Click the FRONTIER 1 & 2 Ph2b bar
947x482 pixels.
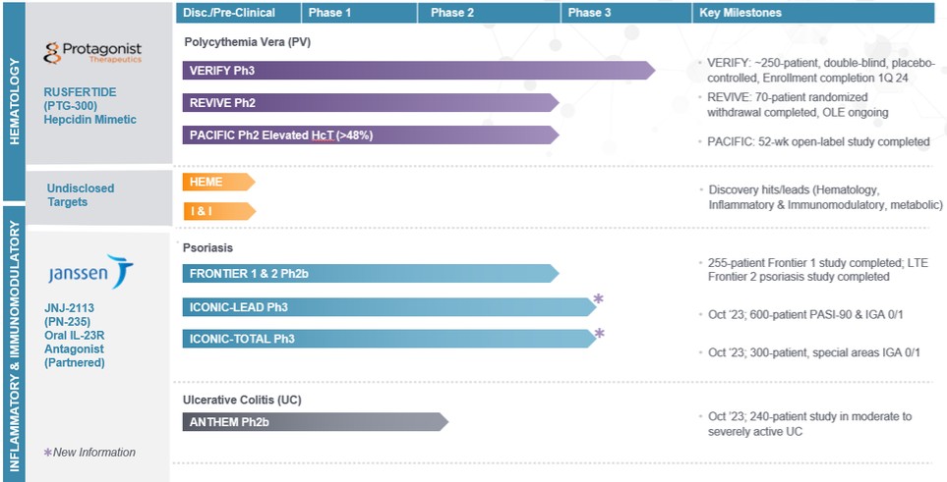click(x=371, y=273)
